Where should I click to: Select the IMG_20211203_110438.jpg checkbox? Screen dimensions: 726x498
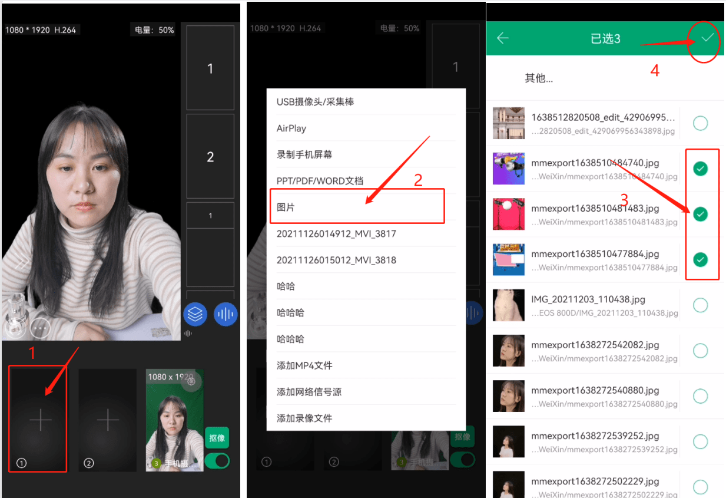coord(700,305)
